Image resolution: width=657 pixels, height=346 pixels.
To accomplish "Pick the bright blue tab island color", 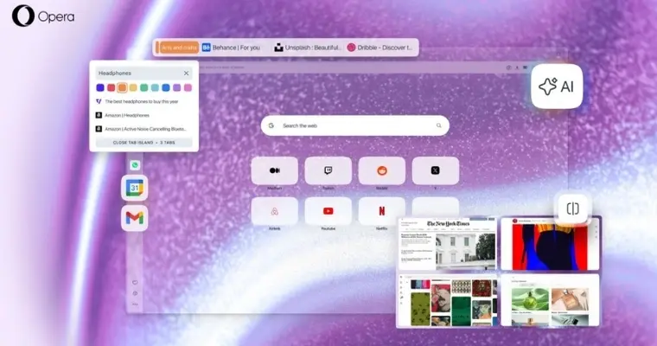I will tap(166, 87).
